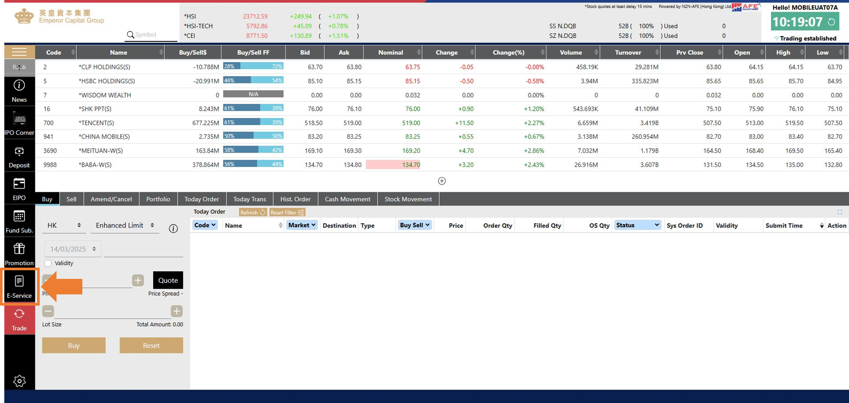Screen dimensions: 849x403
Task: Open the Trade sidebar icon
Action: (x=19, y=320)
